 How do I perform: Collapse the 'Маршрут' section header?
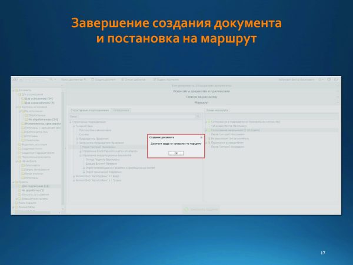click(x=201, y=102)
